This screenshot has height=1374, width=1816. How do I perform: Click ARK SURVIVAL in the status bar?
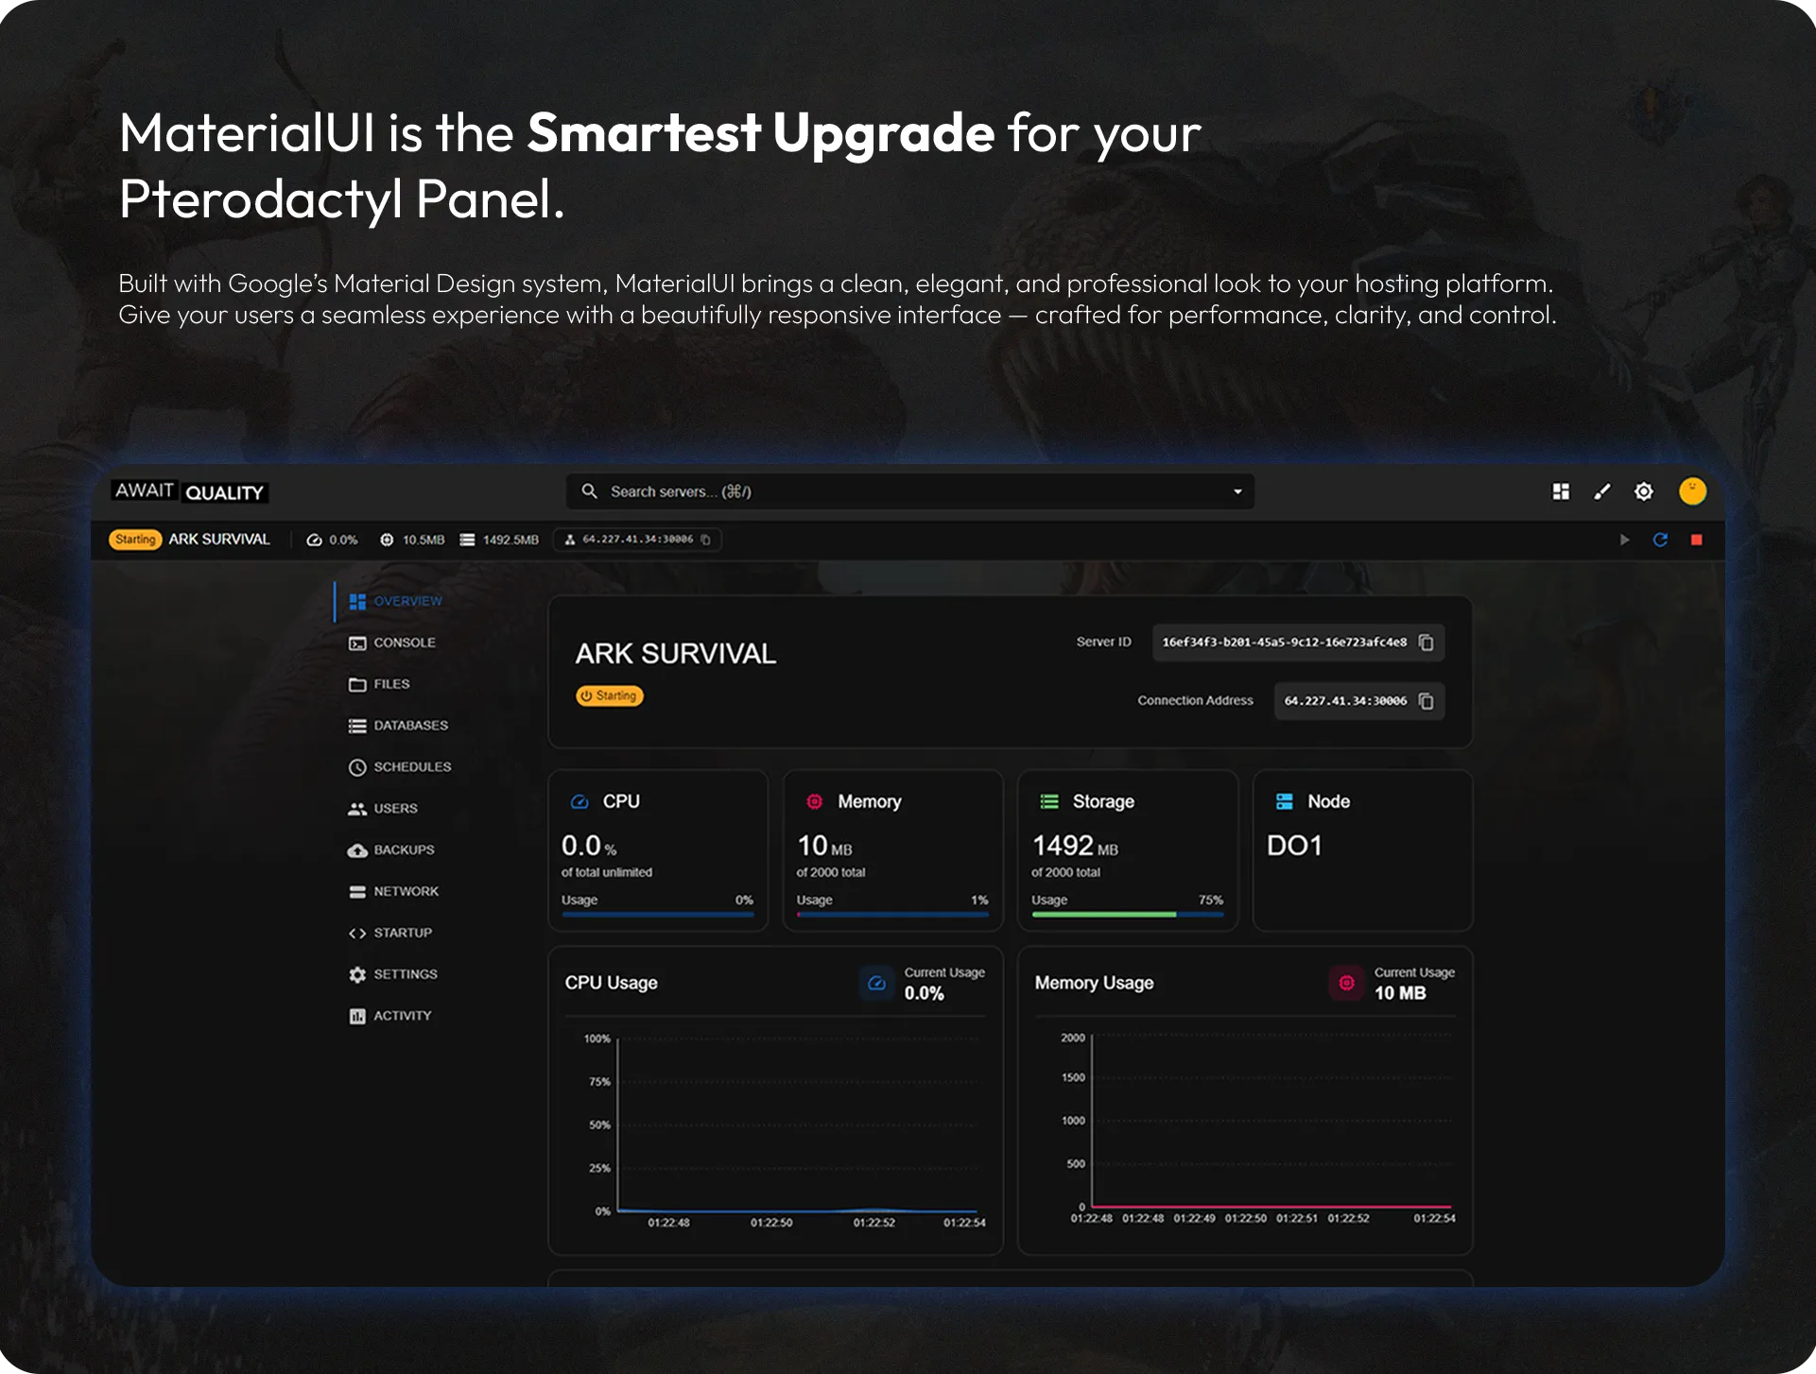219,540
